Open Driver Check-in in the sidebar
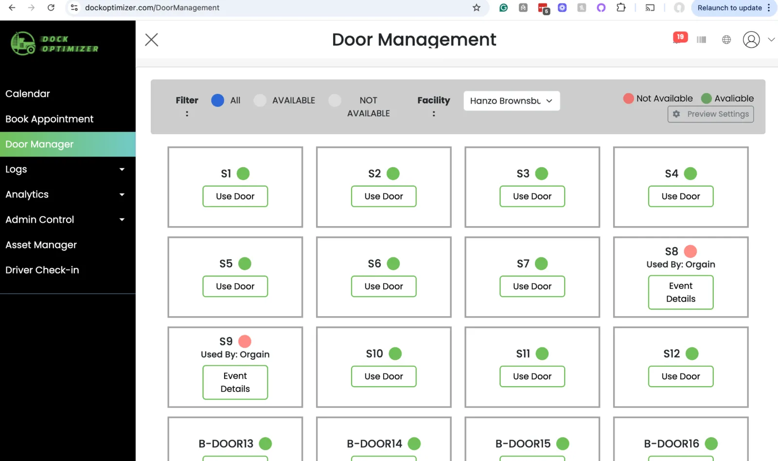778x461 pixels. [42, 270]
